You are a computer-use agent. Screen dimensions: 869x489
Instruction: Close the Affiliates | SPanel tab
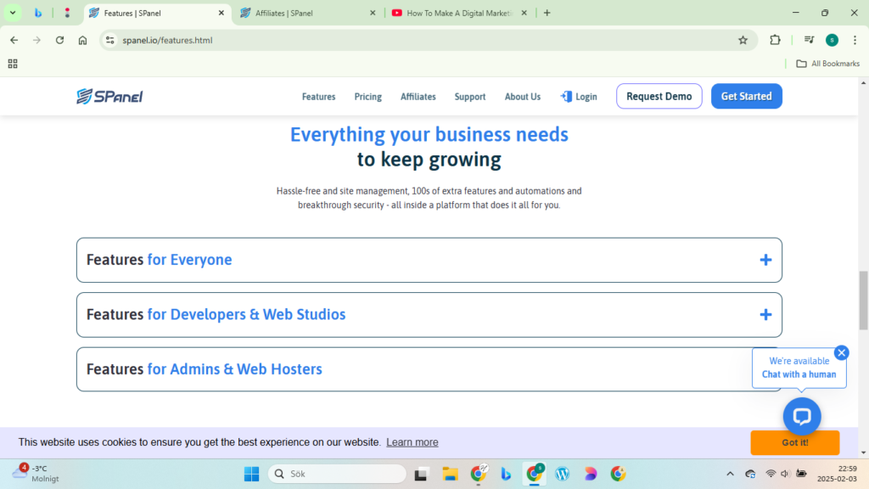[x=373, y=13]
